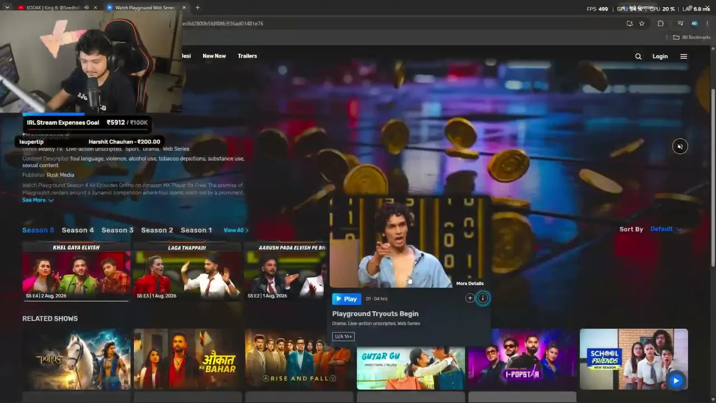The image size is (716, 403).
Task: Open the browser Extensions puzzle icon
Action: pyautogui.click(x=661, y=24)
